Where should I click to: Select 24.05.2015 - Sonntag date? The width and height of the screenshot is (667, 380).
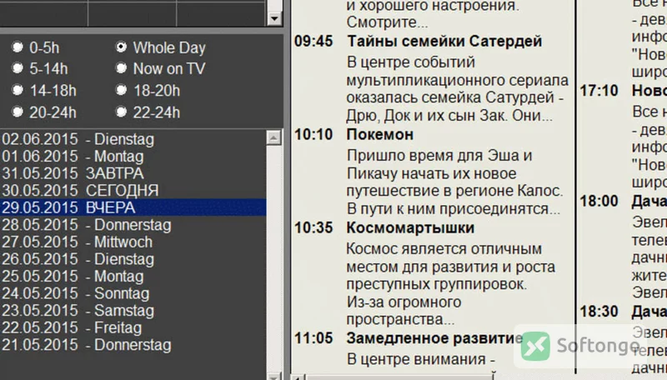[133, 293]
